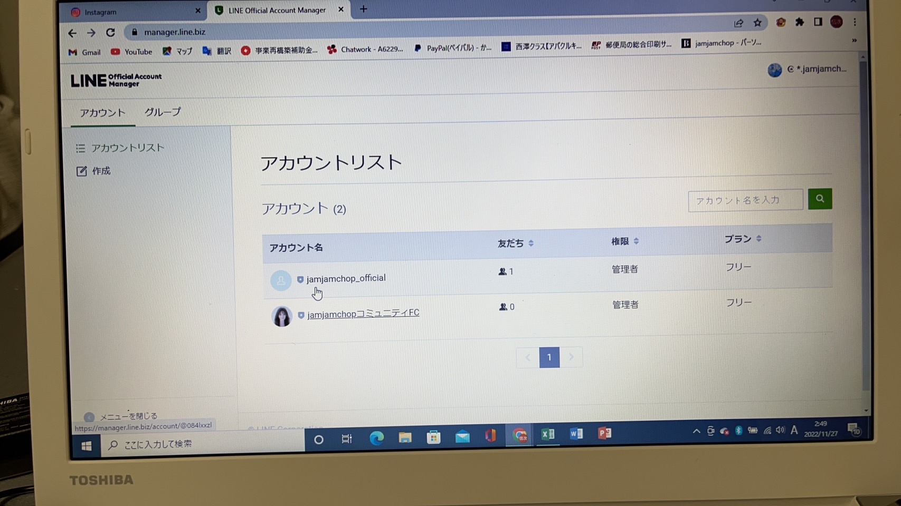
Task: Go to pagination page 1
Action: coord(549,357)
